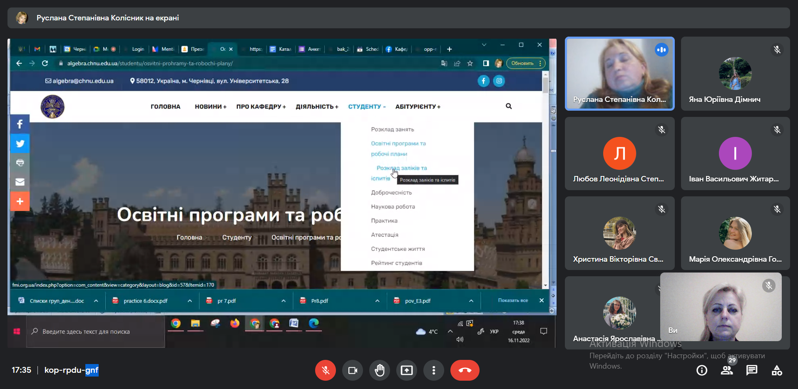Click Показать все downloads button
Image resolution: width=798 pixels, height=389 pixels.
point(513,300)
